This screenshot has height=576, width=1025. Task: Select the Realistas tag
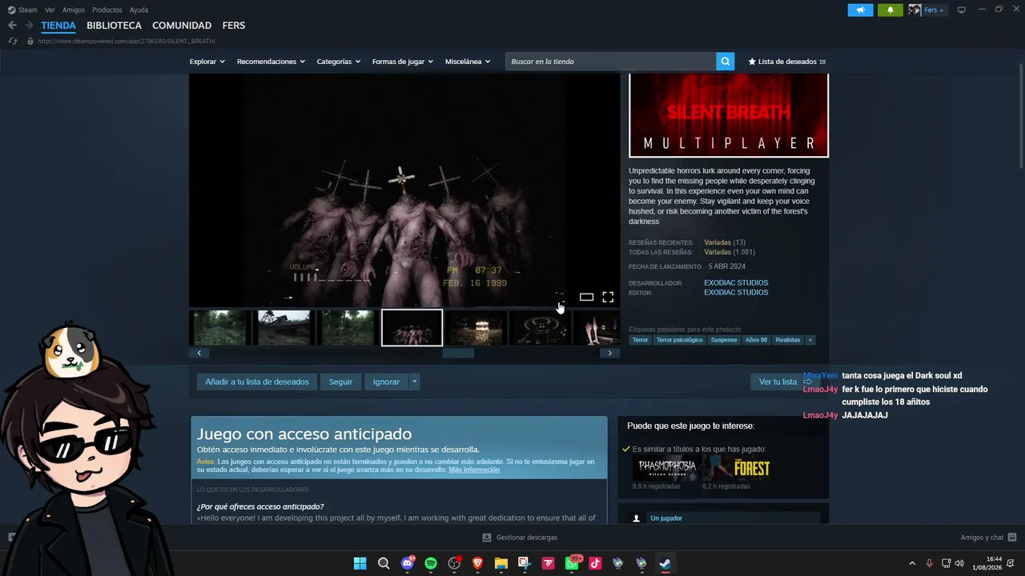[x=788, y=340]
